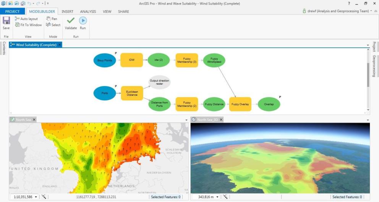Switch to the MODELBUILDER ribbon tab
The image size is (379, 202).
coord(42,11)
